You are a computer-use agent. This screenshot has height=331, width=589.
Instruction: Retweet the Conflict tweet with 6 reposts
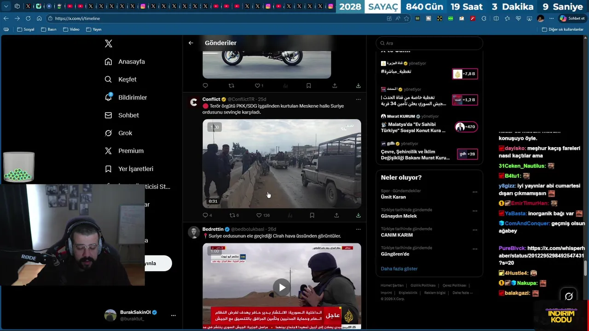coord(232,215)
